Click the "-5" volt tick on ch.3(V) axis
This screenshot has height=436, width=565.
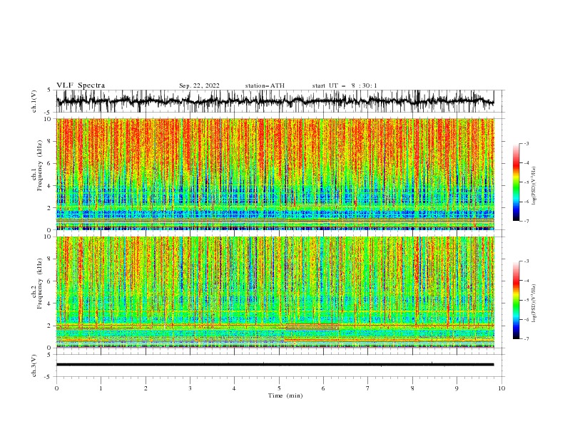pos(49,377)
